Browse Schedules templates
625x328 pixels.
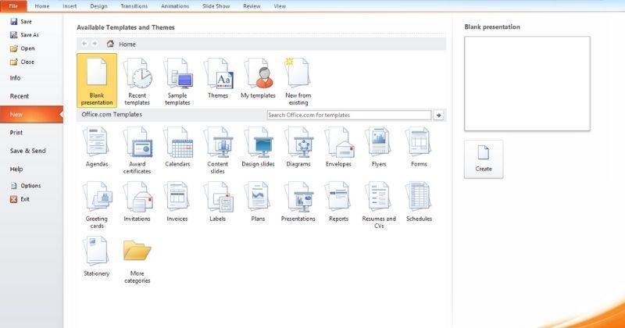[419, 201]
